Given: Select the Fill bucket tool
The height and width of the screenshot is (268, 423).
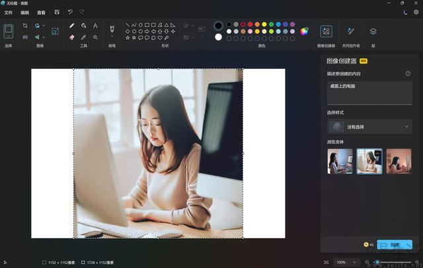Looking at the screenshot, I should 84,26.
